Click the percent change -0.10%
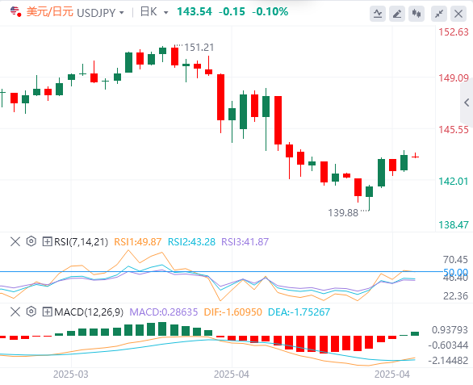 (x=270, y=12)
